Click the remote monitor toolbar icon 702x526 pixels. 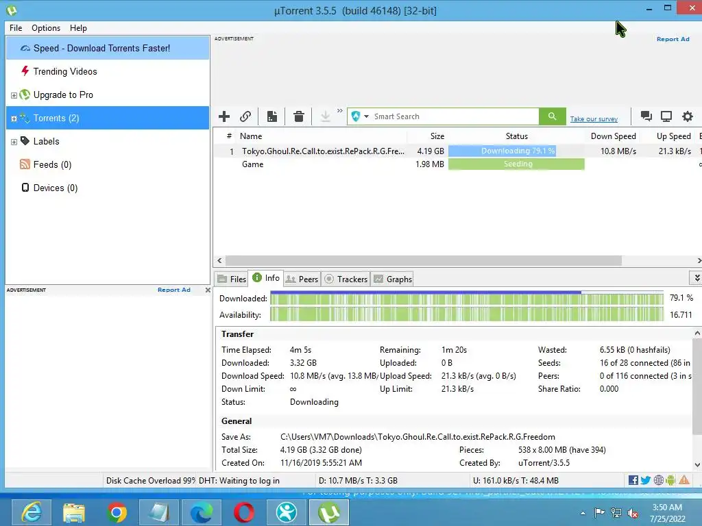tap(666, 116)
